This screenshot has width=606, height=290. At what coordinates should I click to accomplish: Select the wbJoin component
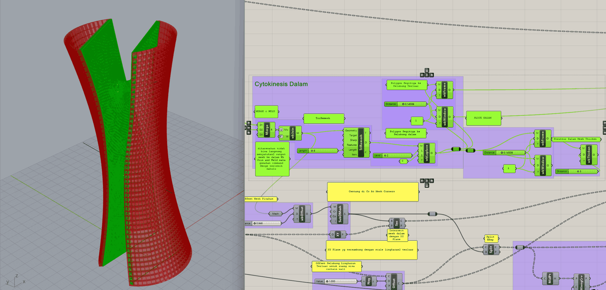pyautogui.click(x=292, y=133)
